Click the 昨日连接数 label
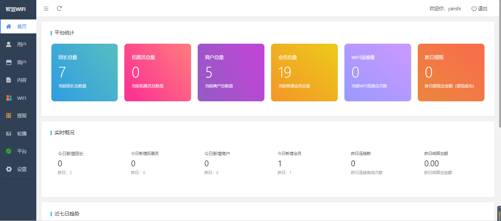501x221 pixels. (x=361, y=153)
